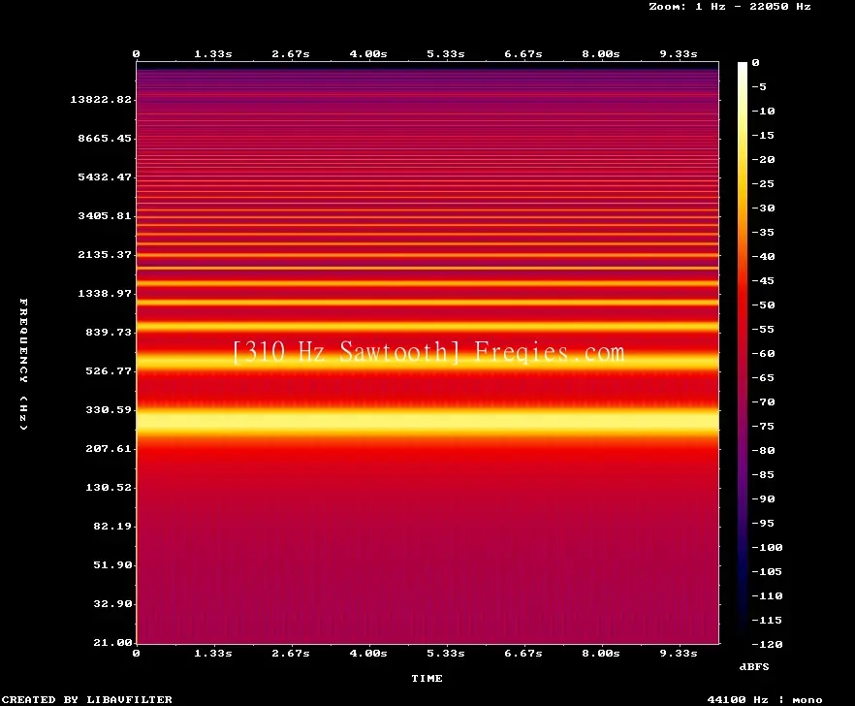Image resolution: width=855 pixels, height=706 pixels.
Task: Select the 330.59 frequency label
Action: click(109, 410)
